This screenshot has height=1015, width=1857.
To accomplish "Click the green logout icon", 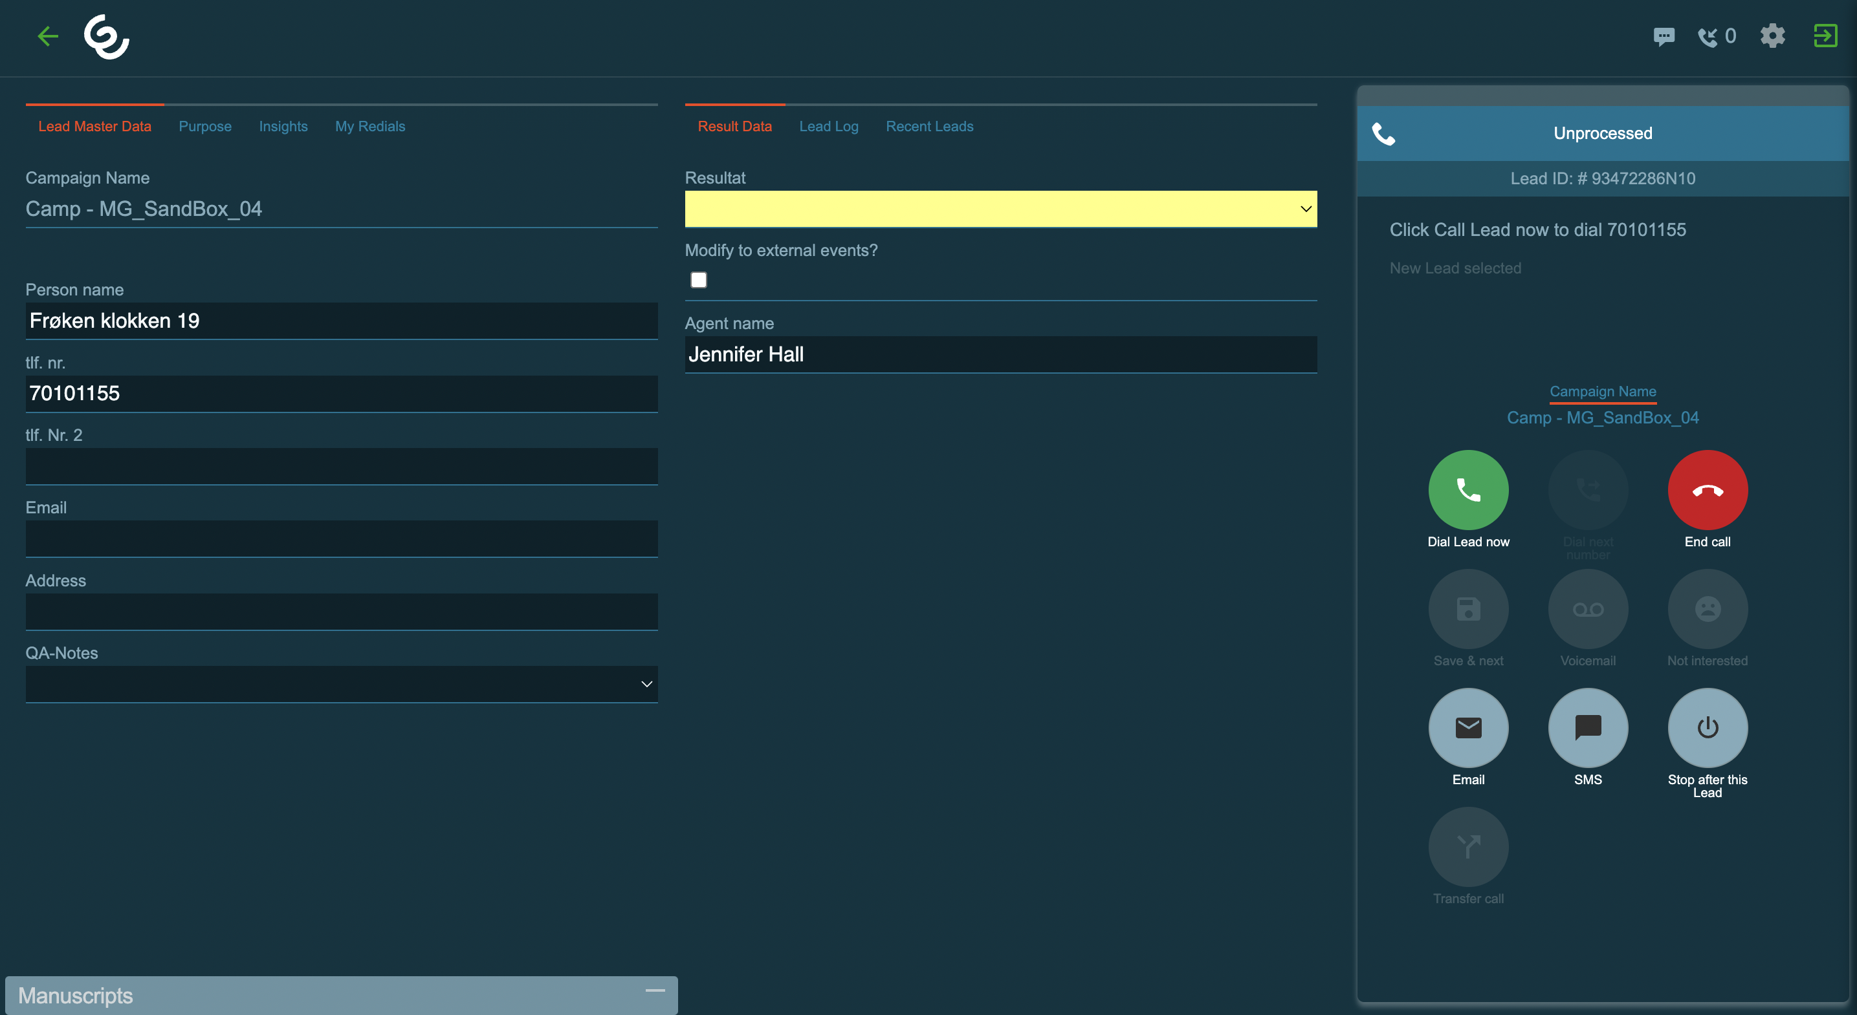I will 1825,36.
